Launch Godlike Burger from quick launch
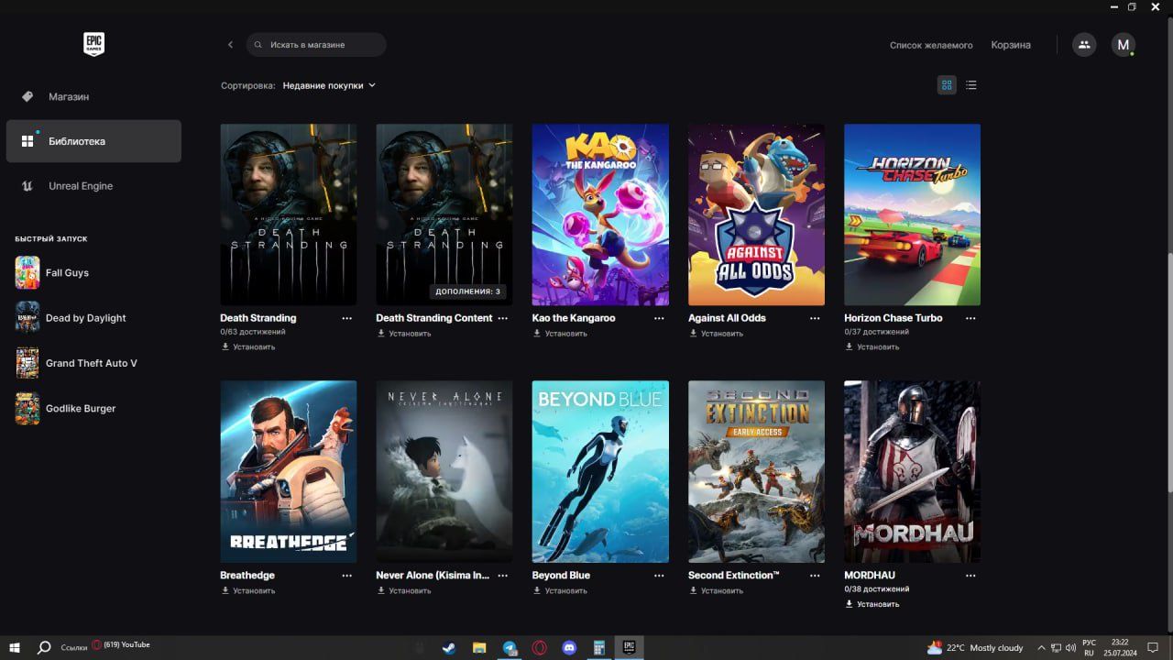Image resolution: width=1173 pixels, height=660 pixels. coord(93,408)
